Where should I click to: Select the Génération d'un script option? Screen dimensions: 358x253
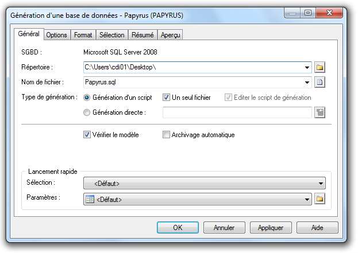87,98
